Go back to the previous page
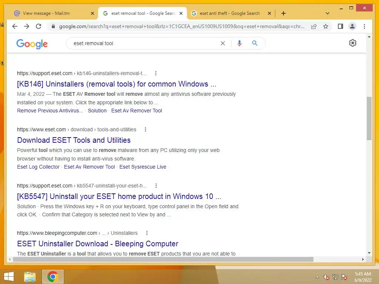 pos(15,26)
